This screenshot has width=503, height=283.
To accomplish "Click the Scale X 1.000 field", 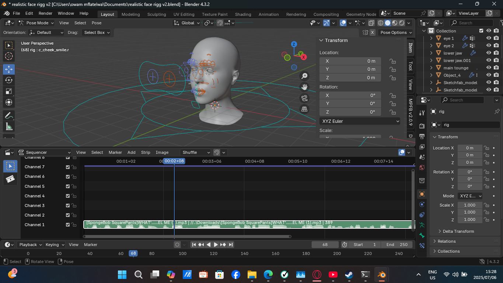I will pyautogui.click(x=469, y=205).
